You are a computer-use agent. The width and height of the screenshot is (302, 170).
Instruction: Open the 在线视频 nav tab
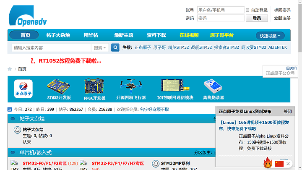click(189, 35)
